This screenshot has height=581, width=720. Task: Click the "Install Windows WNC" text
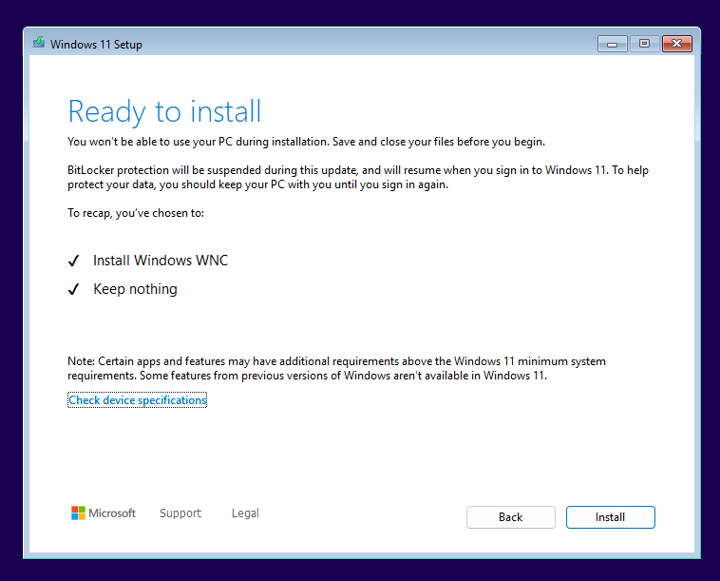161,261
